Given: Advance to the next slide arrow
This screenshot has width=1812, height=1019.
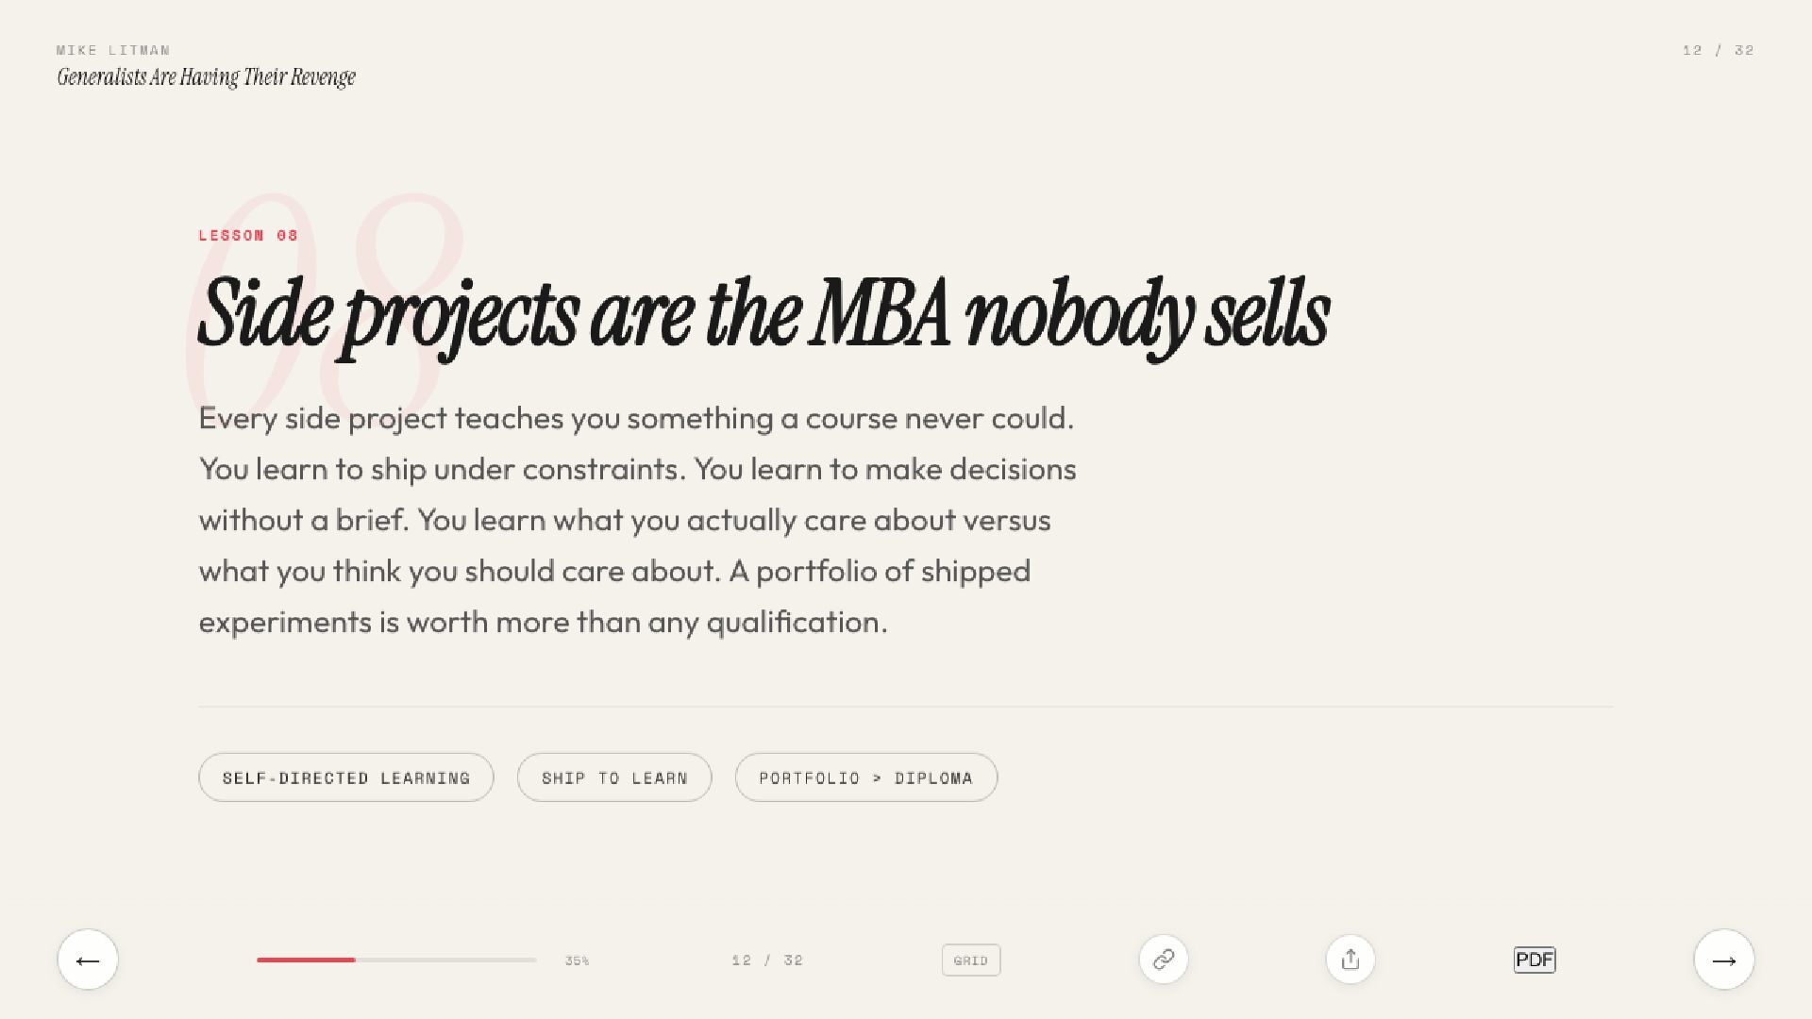Looking at the screenshot, I should (1723, 960).
